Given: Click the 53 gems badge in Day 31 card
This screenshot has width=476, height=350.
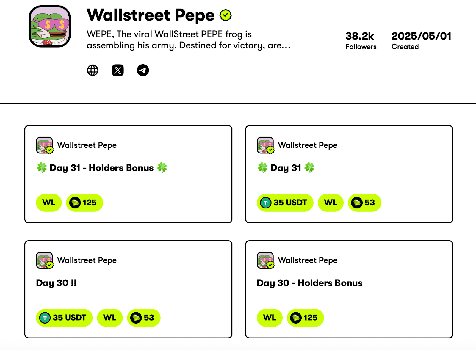Looking at the screenshot, I should (x=364, y=203).
